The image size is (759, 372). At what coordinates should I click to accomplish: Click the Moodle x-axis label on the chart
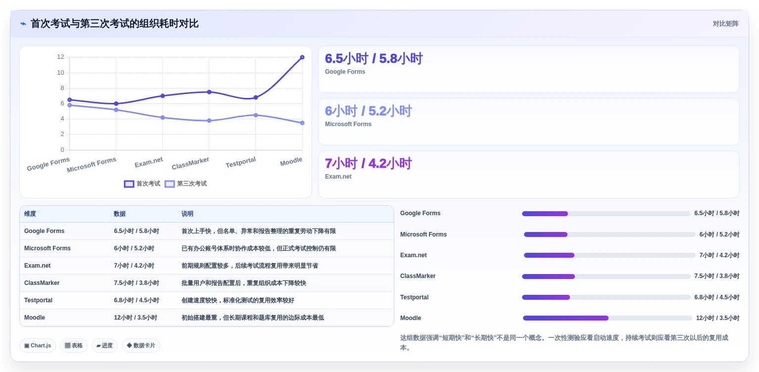point(291,162)
